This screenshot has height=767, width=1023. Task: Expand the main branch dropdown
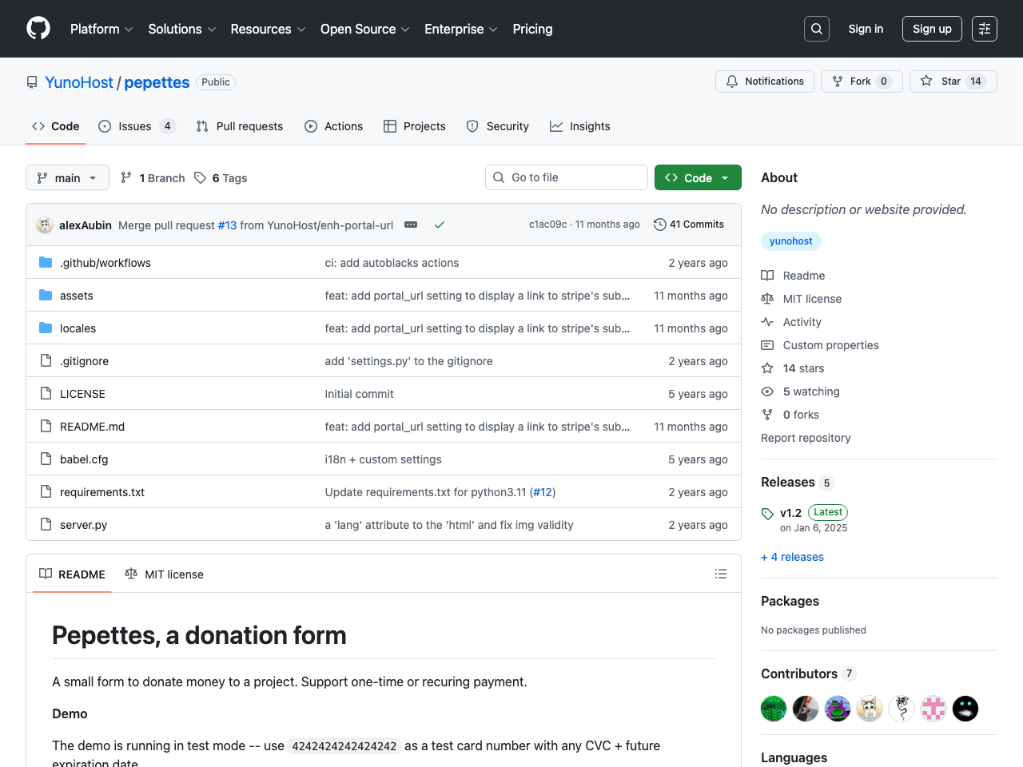[67, 178]
